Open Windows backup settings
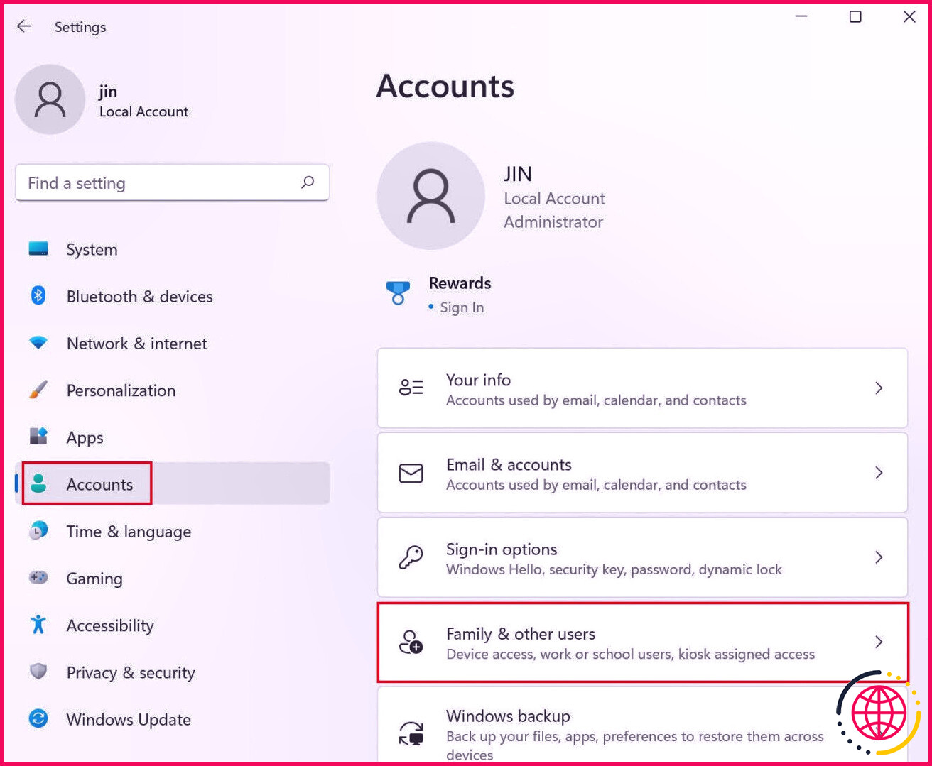This screenshot has height=766, width=932. 642,726
